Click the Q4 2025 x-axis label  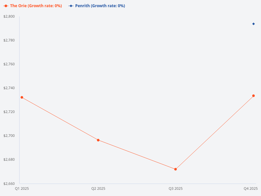coord(251,188)
